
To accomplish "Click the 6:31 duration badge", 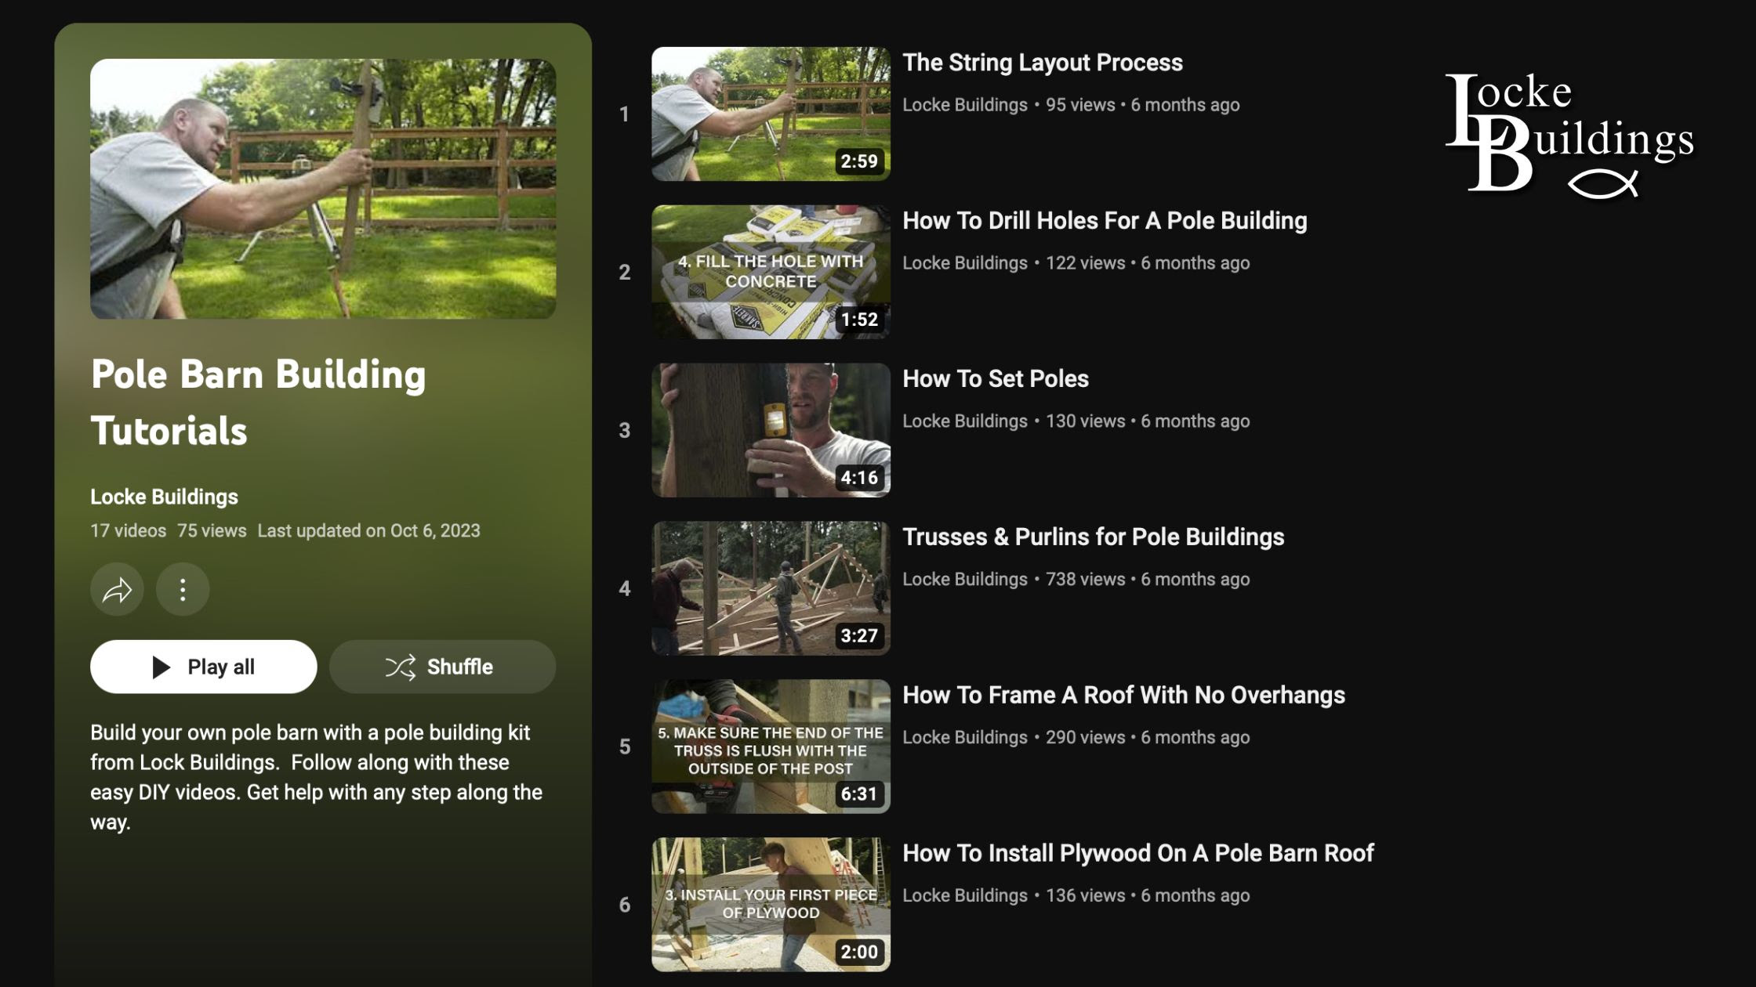I will coord(859,794).
